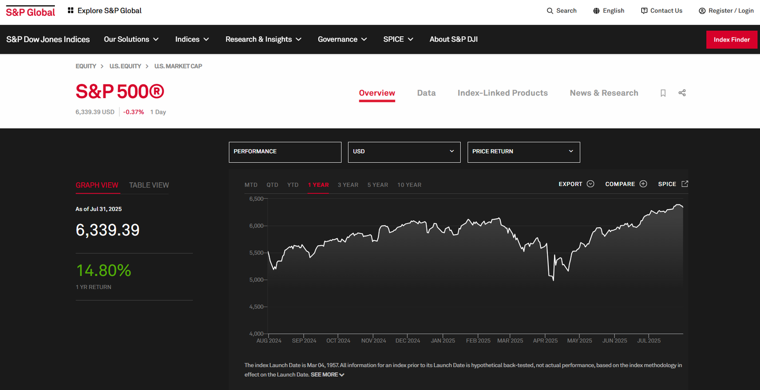The image size is (760, 390).
Task: Click the share icon
Action: [682, 93]
